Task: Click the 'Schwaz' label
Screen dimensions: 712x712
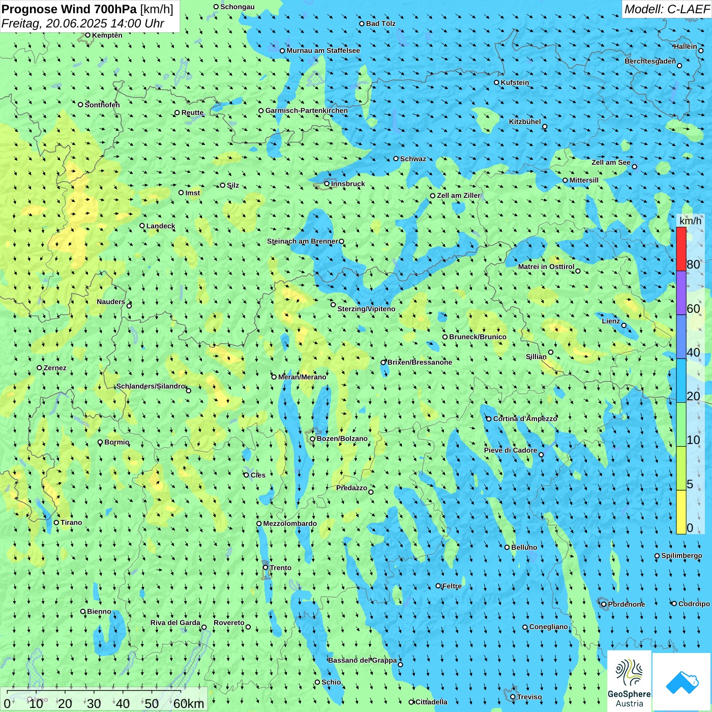Action: pyautogui.click(x=413, y=159)
